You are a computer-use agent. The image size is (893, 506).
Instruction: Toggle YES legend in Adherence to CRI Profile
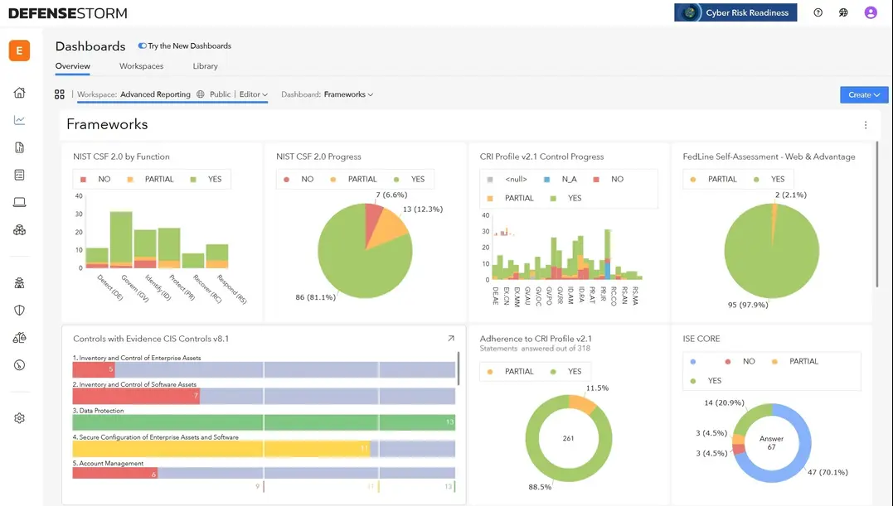(x=566, y=371)
